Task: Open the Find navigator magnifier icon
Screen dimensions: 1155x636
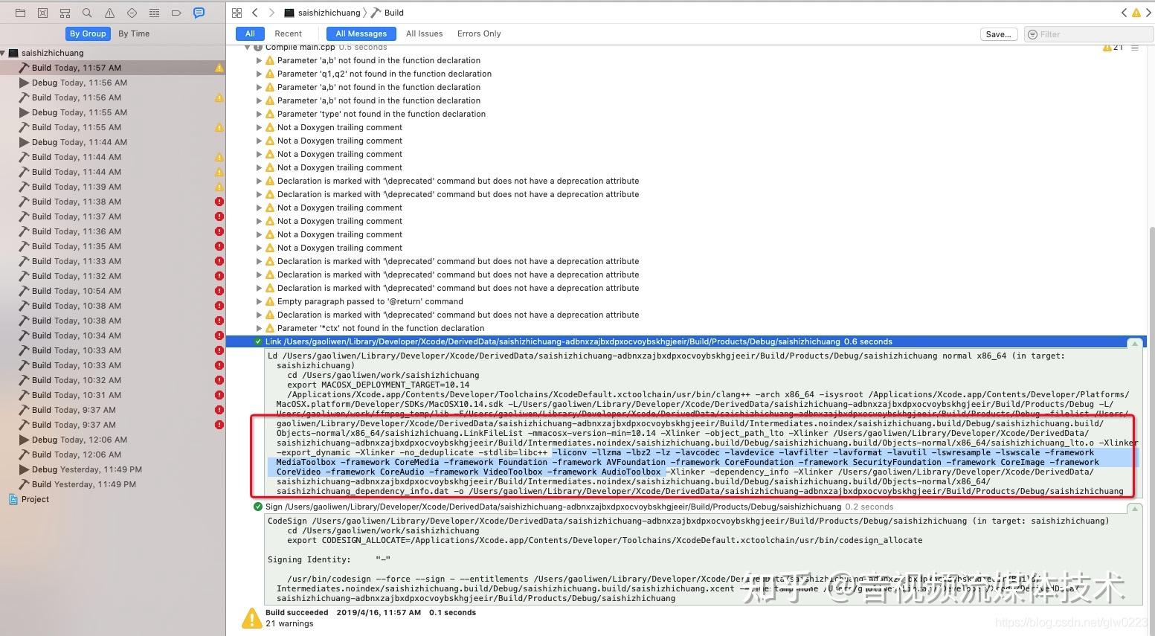Action: 87,13
